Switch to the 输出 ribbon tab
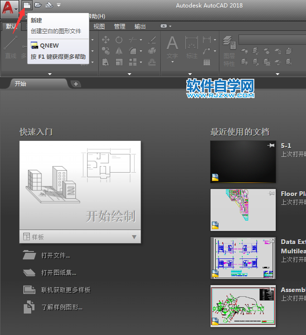 point(140,27)
